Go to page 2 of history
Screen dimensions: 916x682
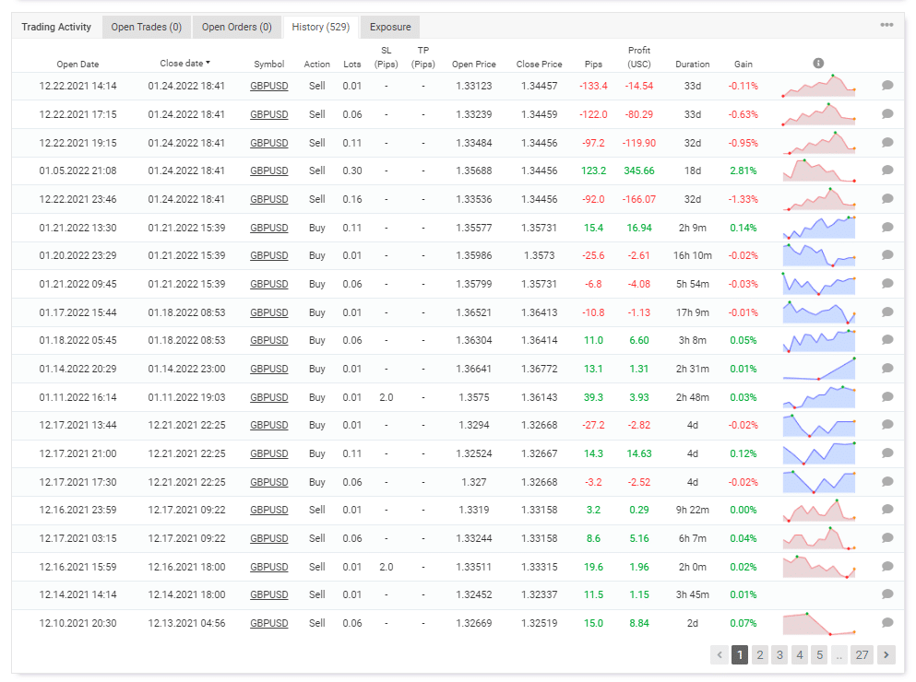point(759,655)
